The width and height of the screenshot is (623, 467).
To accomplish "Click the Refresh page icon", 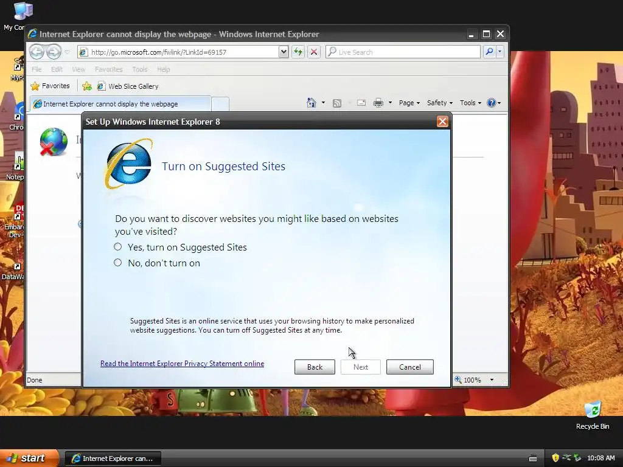I will click(x=298, y=52).
